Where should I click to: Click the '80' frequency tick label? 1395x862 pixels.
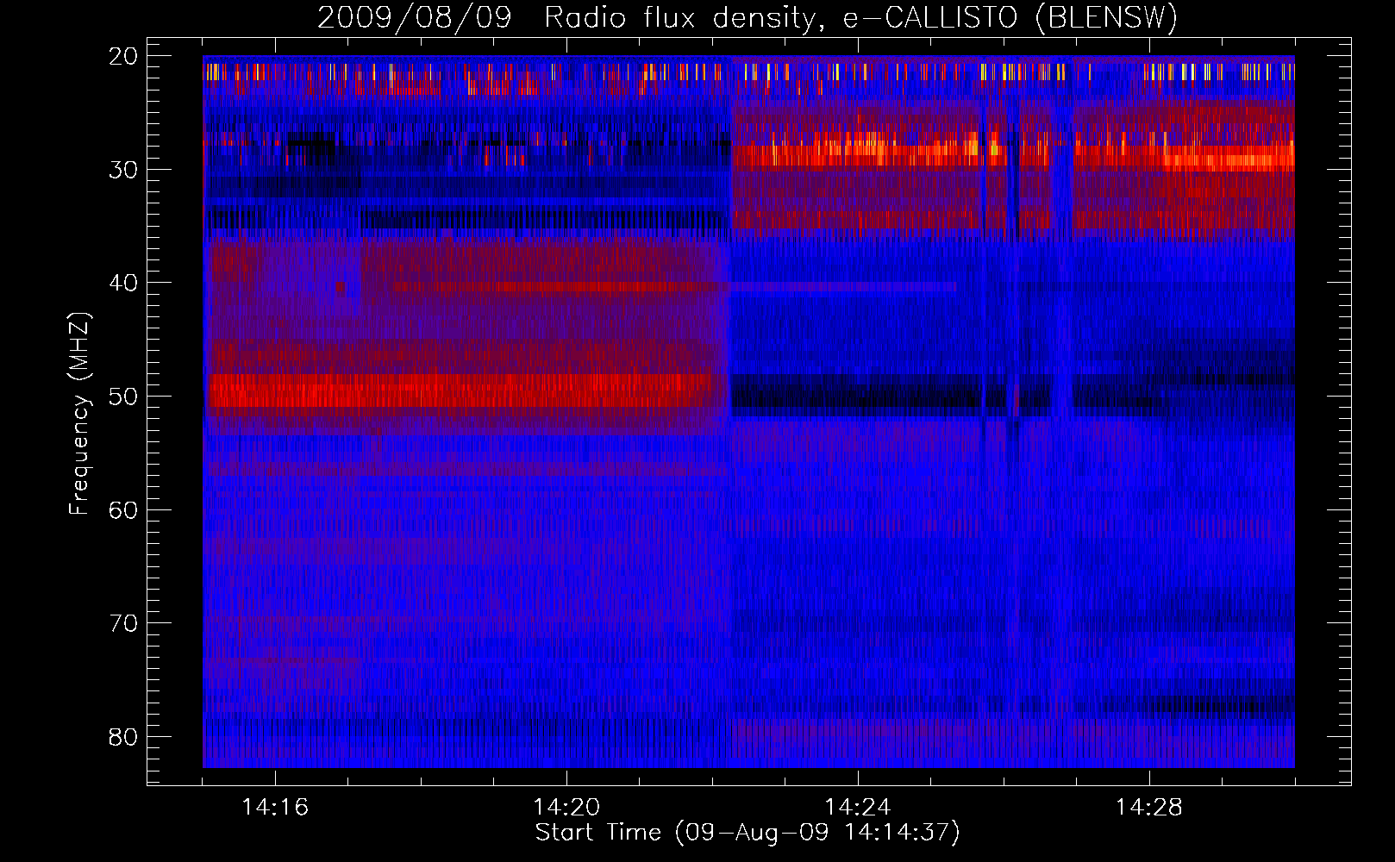coord(124,737)
